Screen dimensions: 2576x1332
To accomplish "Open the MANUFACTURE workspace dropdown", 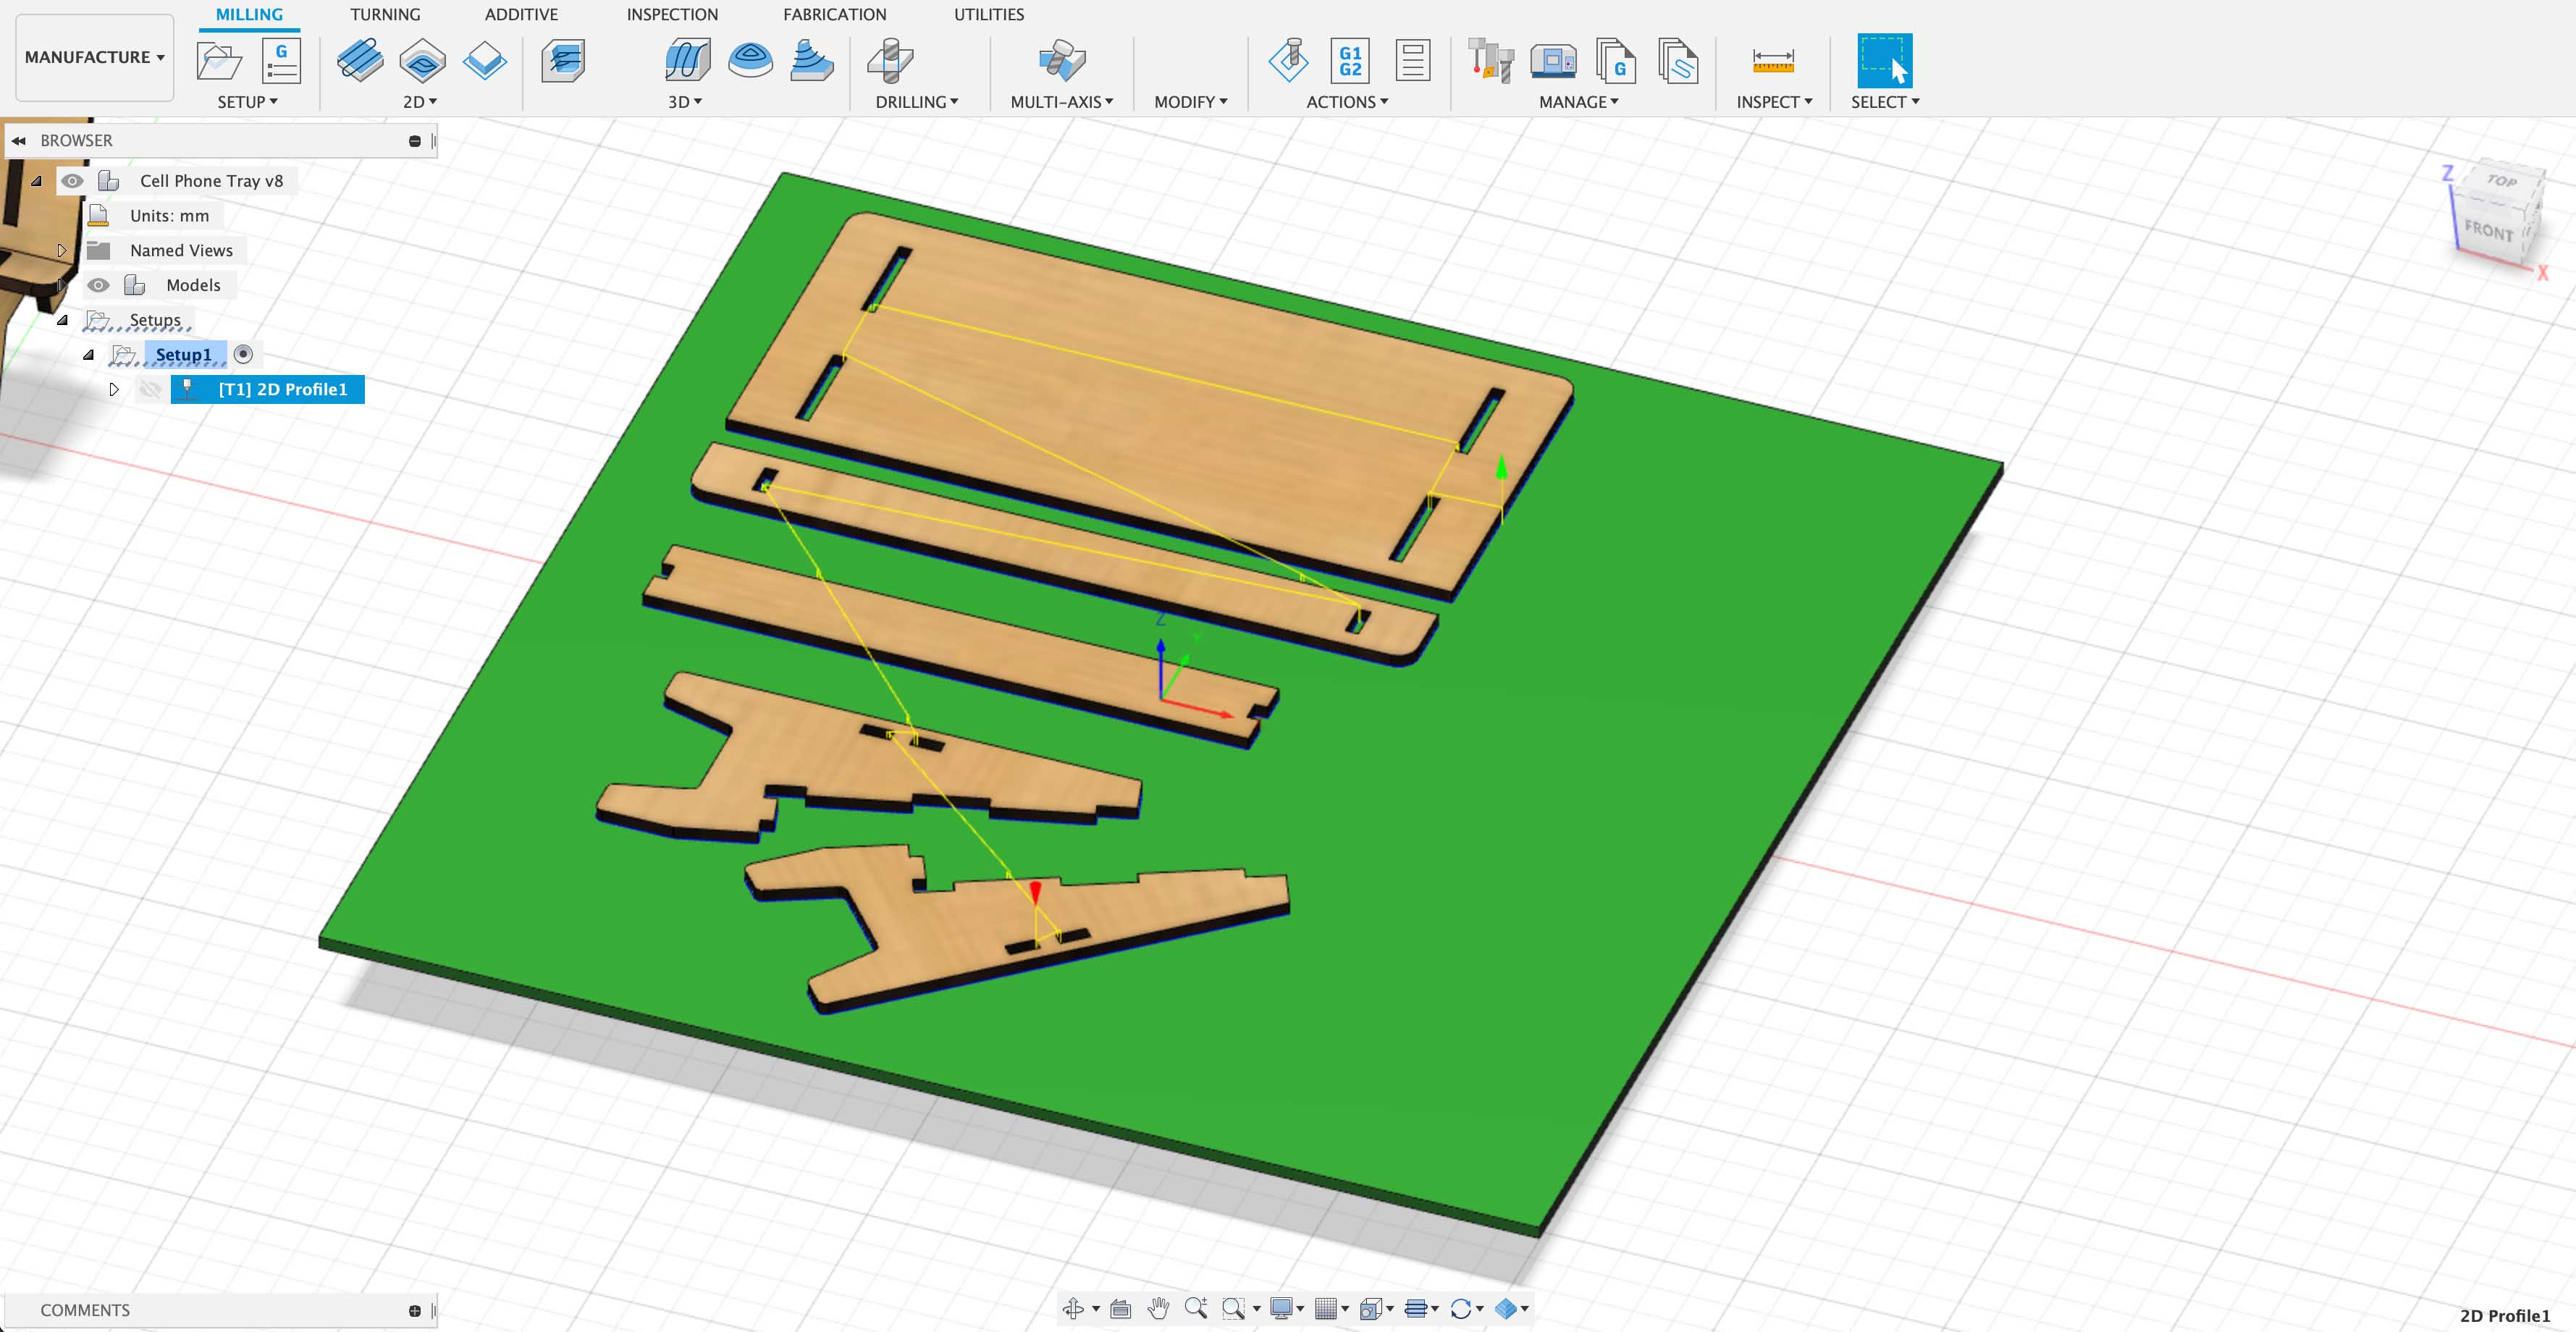I will point(94,57).
